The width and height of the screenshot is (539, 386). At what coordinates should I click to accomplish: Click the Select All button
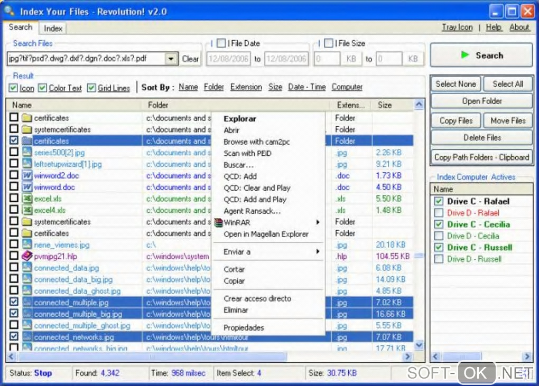[x=508, y=84]
